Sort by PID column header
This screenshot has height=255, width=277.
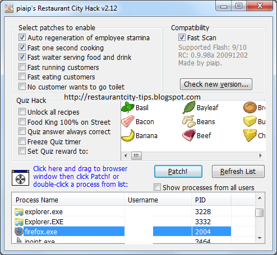(x=211, y=200)
